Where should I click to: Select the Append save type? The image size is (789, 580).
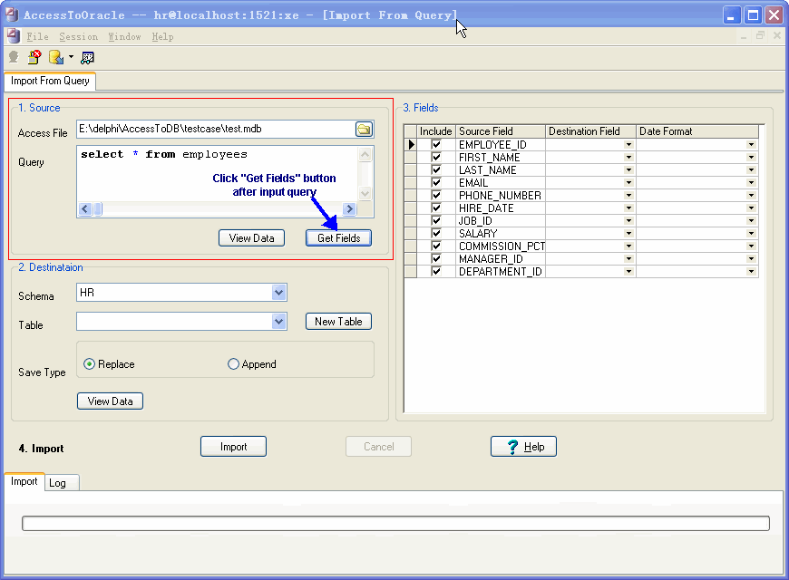pos(252,364)
